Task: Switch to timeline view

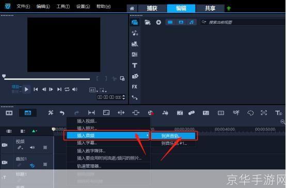Action: click(x=28, y=113)
